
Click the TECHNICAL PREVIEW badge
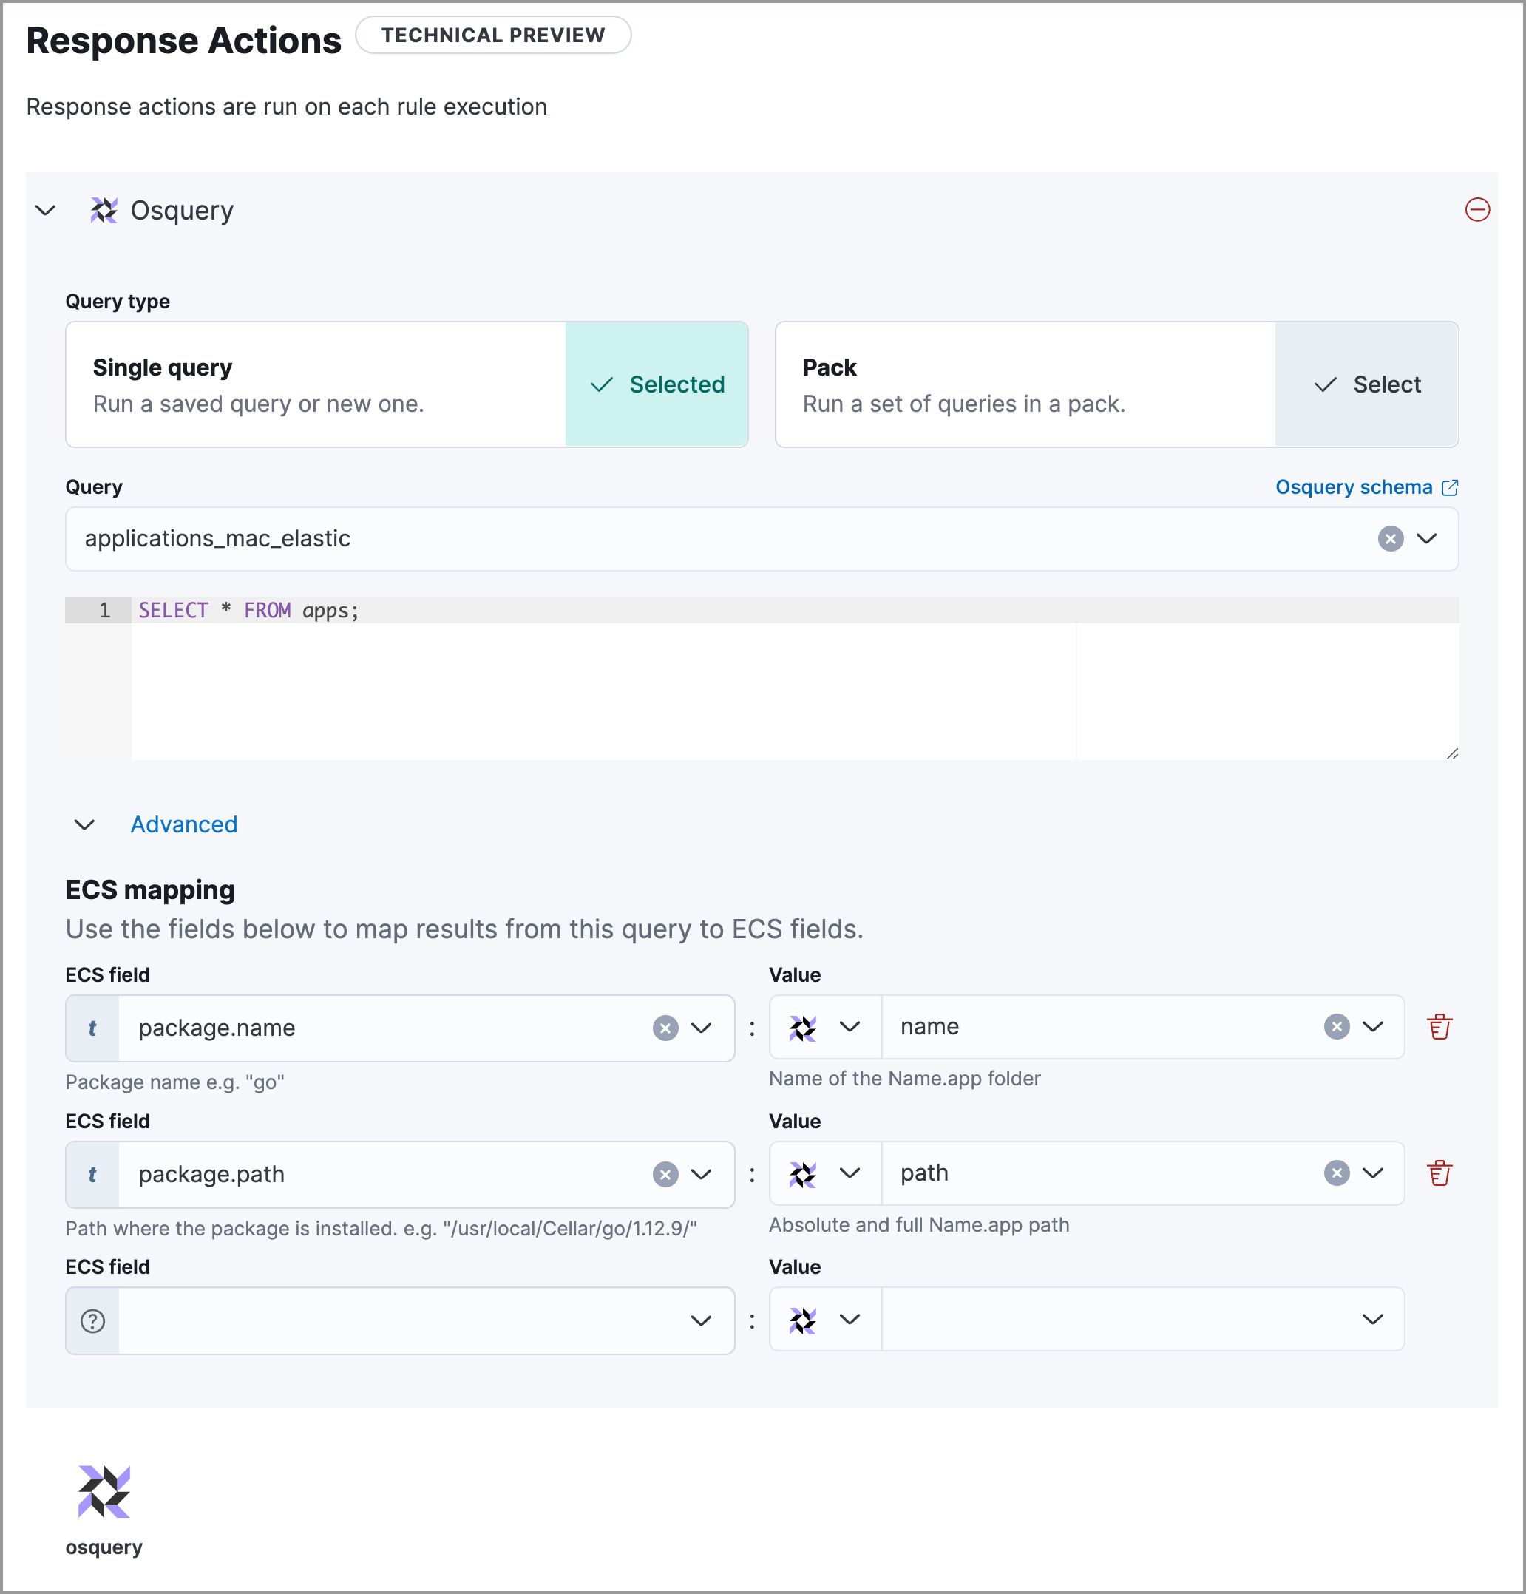(x=493, y=35)
